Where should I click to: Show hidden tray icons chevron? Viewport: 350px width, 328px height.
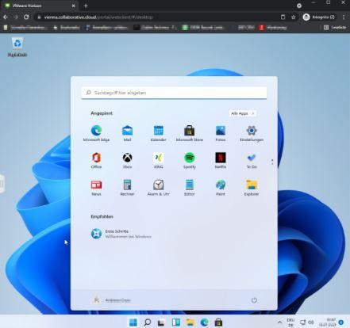(x=279, y=322)
